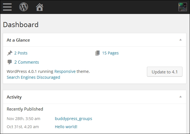Screen dimensions: 190x134
Task: Collapse the At a Glance panel
Action: (180, 40)
